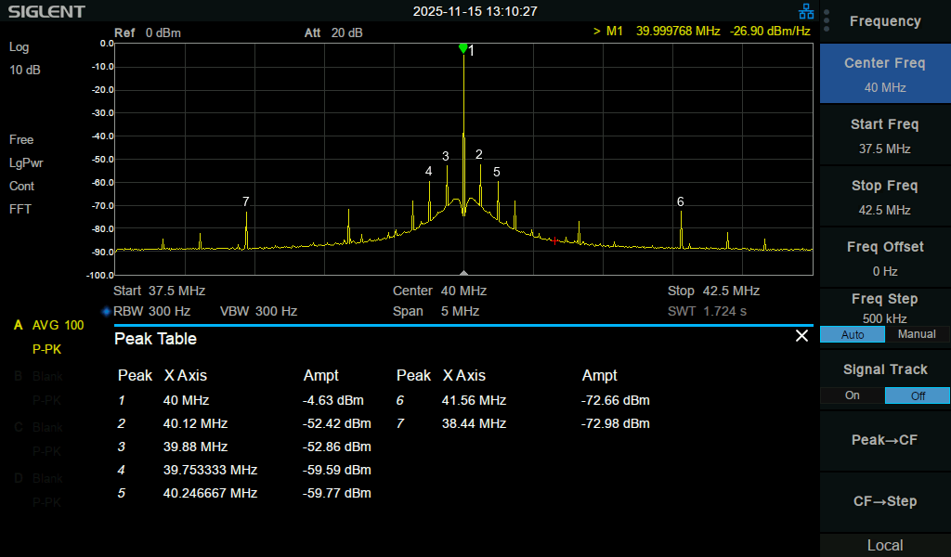Click the Center 40 MHz readout below graph
Screen dimensions: 951x557
(439, 291)
